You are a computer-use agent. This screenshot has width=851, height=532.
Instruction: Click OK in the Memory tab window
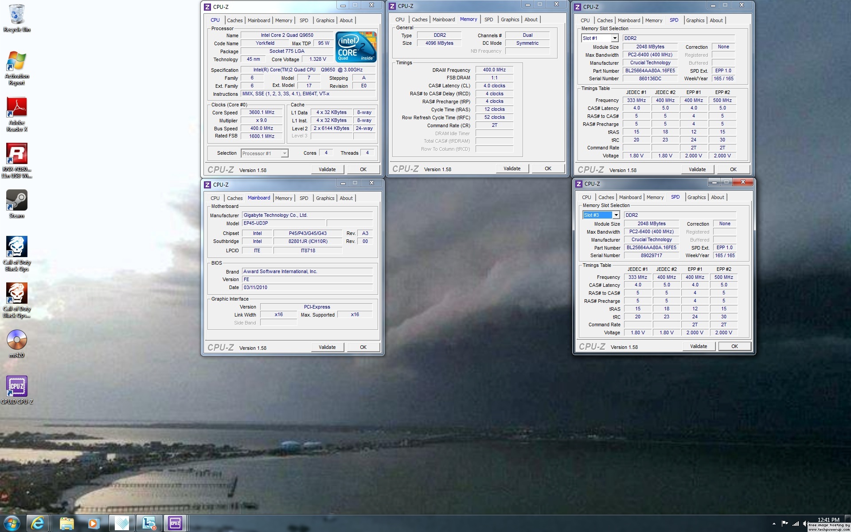click(548, 168)
